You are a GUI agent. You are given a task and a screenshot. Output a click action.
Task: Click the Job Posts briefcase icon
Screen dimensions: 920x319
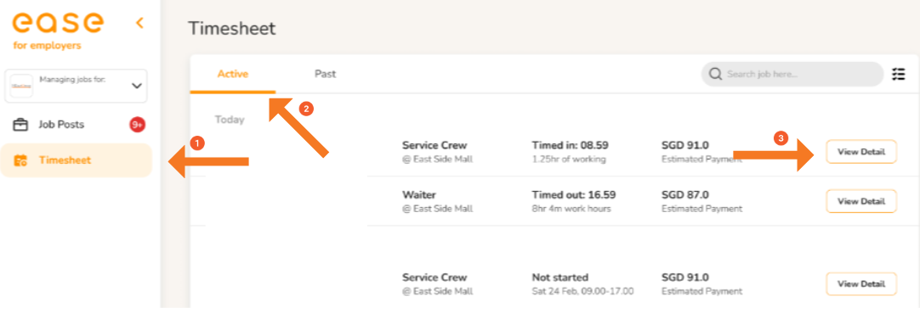[20, 125]
